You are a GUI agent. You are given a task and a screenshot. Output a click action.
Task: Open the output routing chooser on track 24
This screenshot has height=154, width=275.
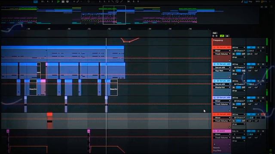click(238, 124)
